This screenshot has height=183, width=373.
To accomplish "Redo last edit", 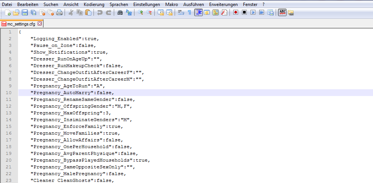I will click(x=109, y=13).
